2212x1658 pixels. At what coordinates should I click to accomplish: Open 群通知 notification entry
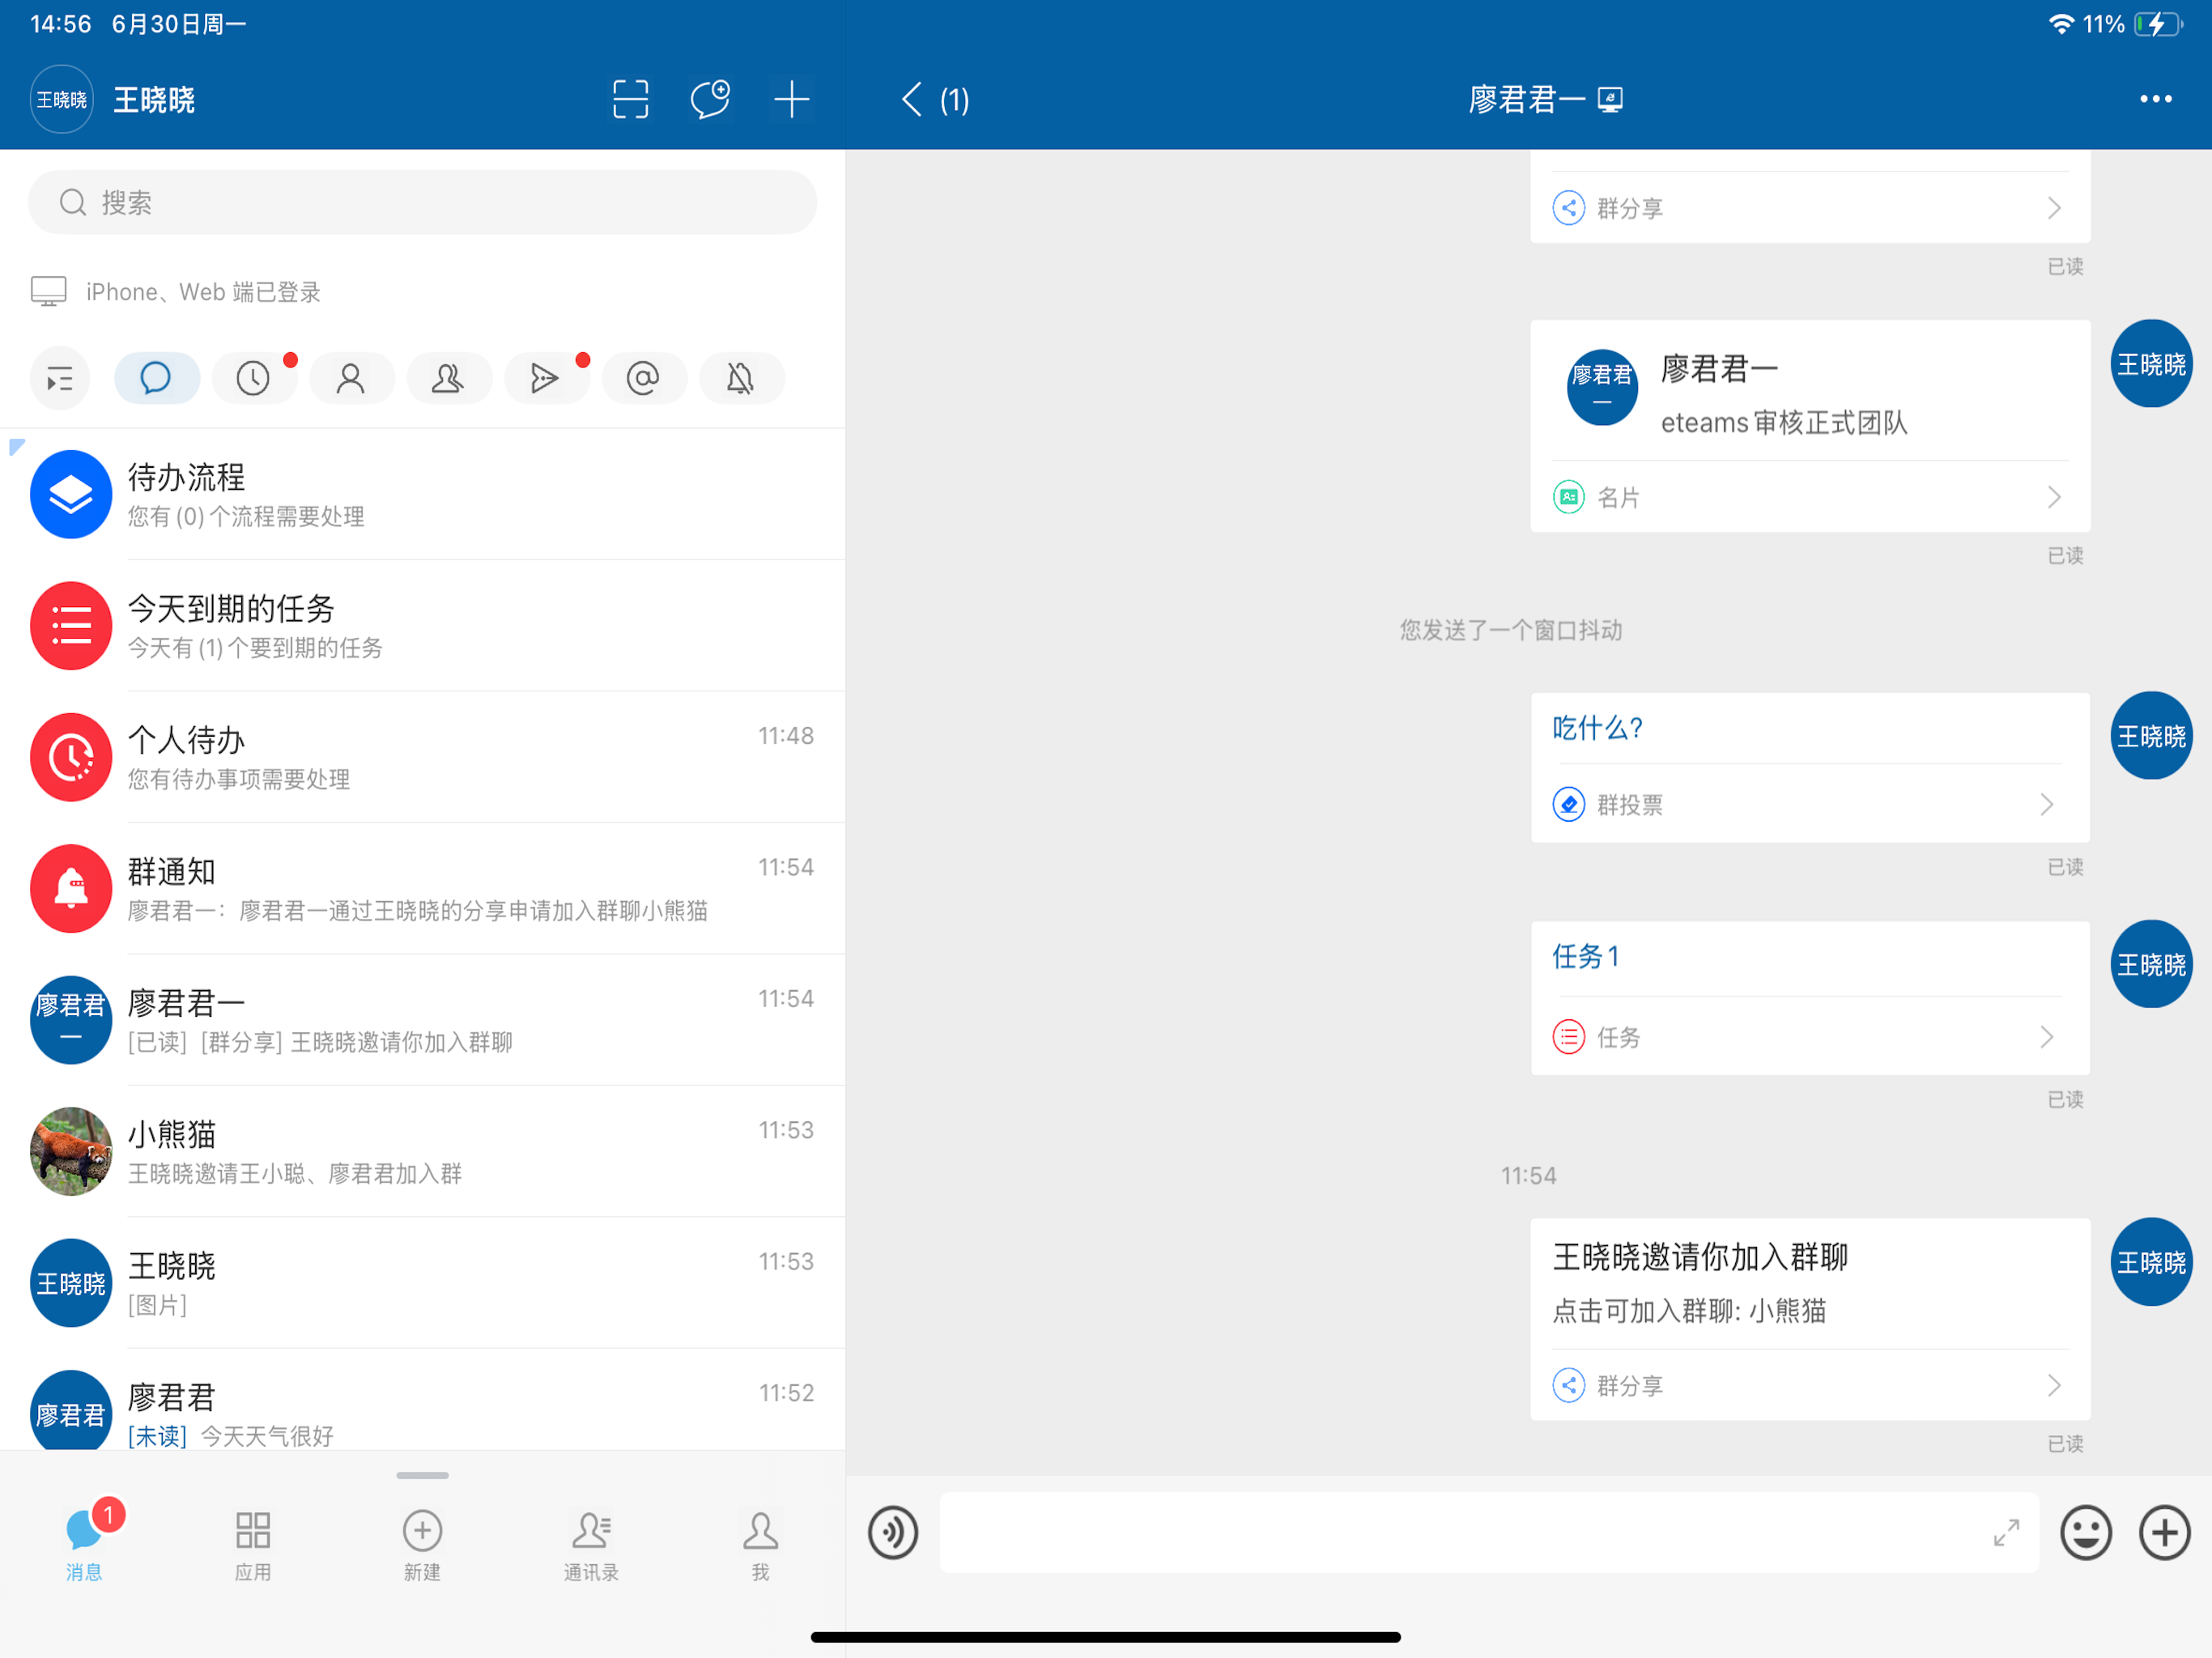click(422, 889)
